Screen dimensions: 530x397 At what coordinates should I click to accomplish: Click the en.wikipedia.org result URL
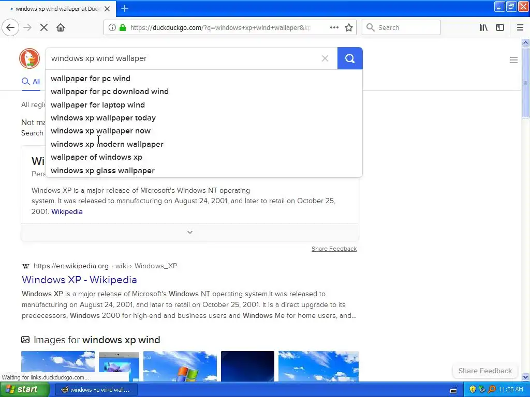click(105, 266)
